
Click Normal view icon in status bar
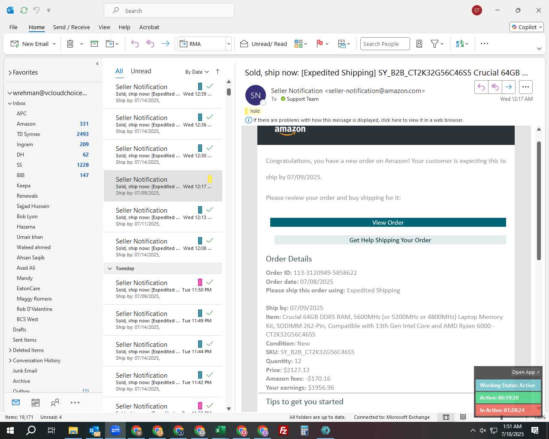coord(446,417)
